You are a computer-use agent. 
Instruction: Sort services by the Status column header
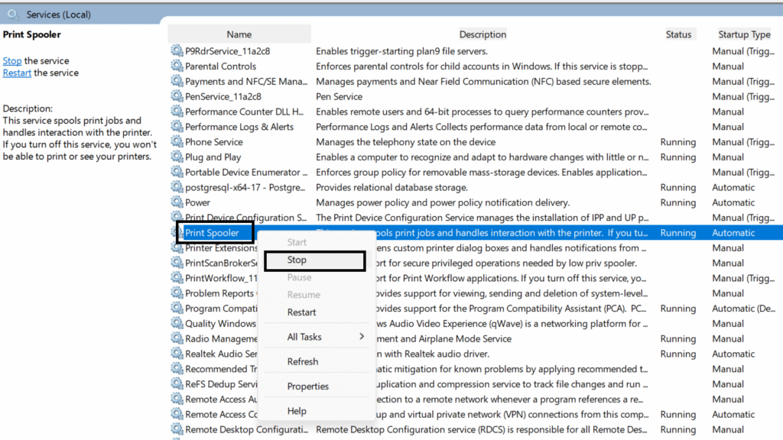(x=679, y=34)
